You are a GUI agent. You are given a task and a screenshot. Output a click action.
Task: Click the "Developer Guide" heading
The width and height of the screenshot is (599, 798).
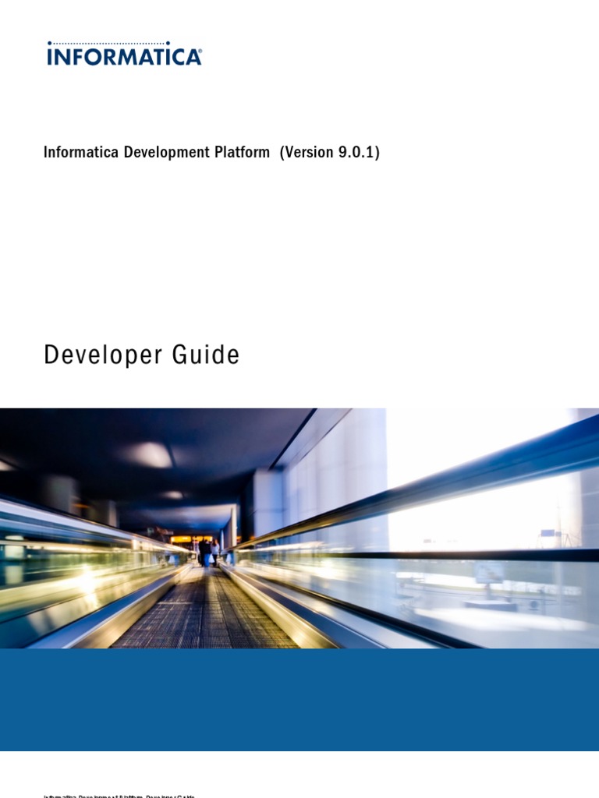pos(142,355)
